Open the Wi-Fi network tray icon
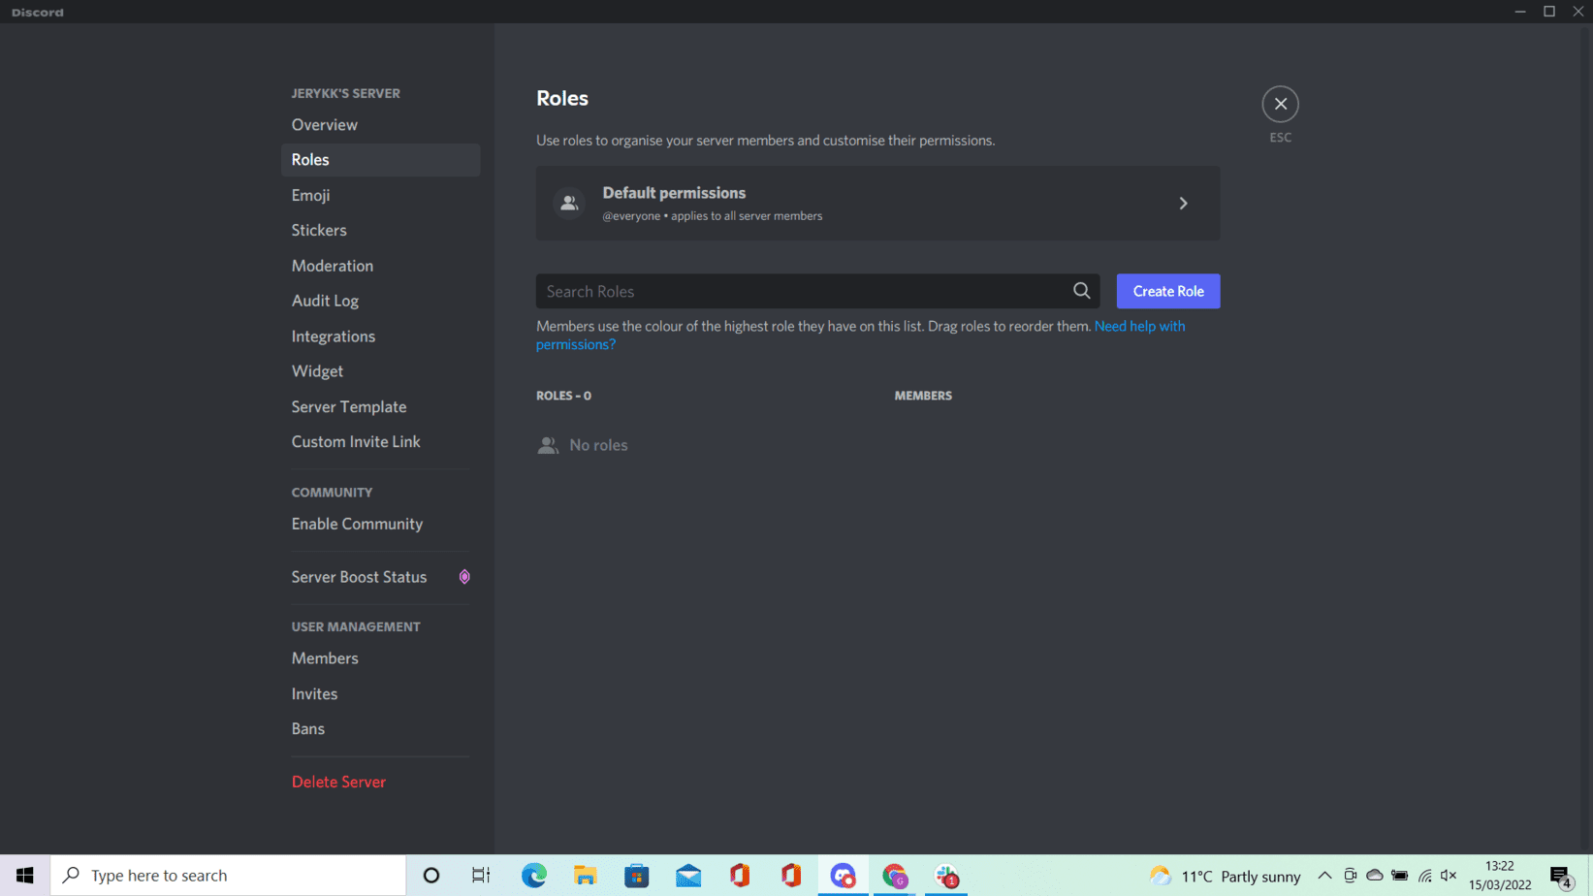This screenshot has height=896, width=1593. point(1424,876)
